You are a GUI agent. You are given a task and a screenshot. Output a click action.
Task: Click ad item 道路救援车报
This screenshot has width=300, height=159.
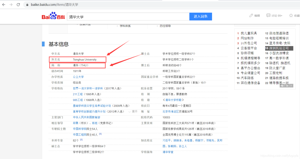pyautogui.click(x=279, y=78)
